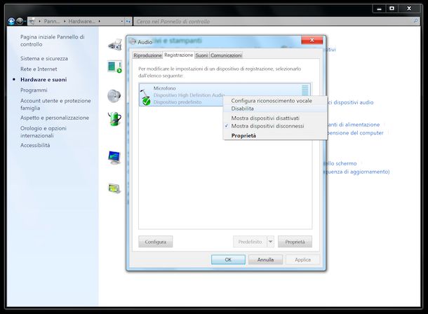Maximize the Control Panel window

pos(392,8)
